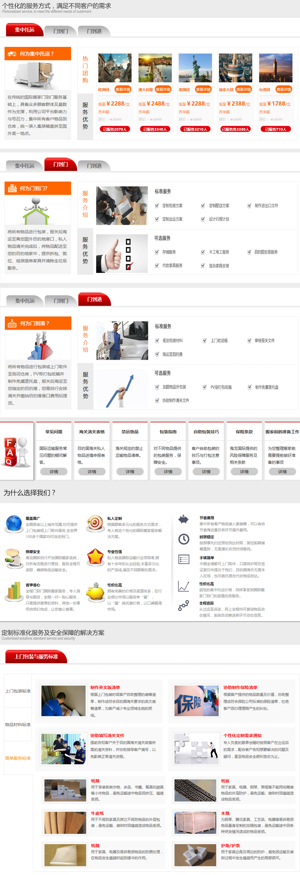
Task: Click 查看详情 for 欧洲团
Action: [x=123, y=89]
